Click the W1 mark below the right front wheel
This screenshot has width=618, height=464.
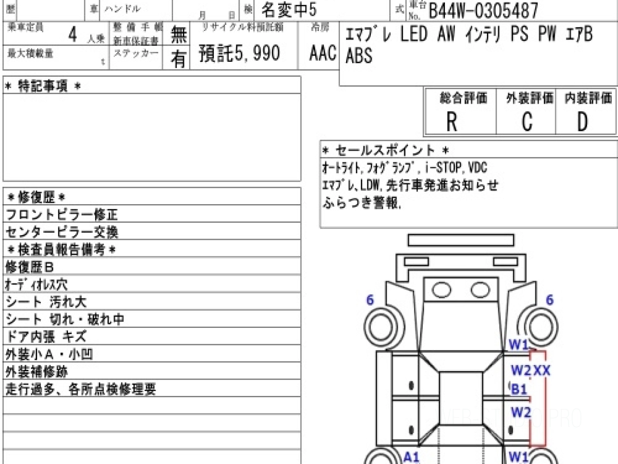click(x=519, y=345)
